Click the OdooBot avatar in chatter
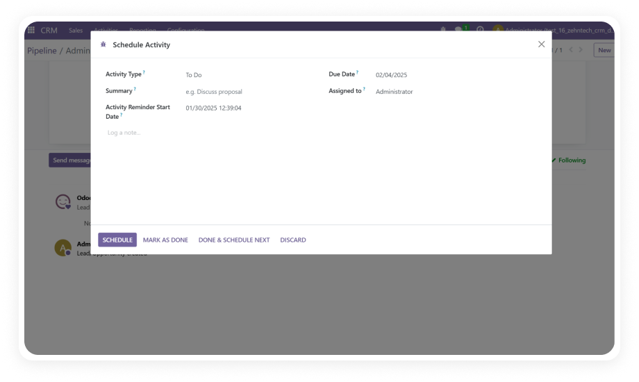Screen dimensions: 639x382 coord(63,202)
